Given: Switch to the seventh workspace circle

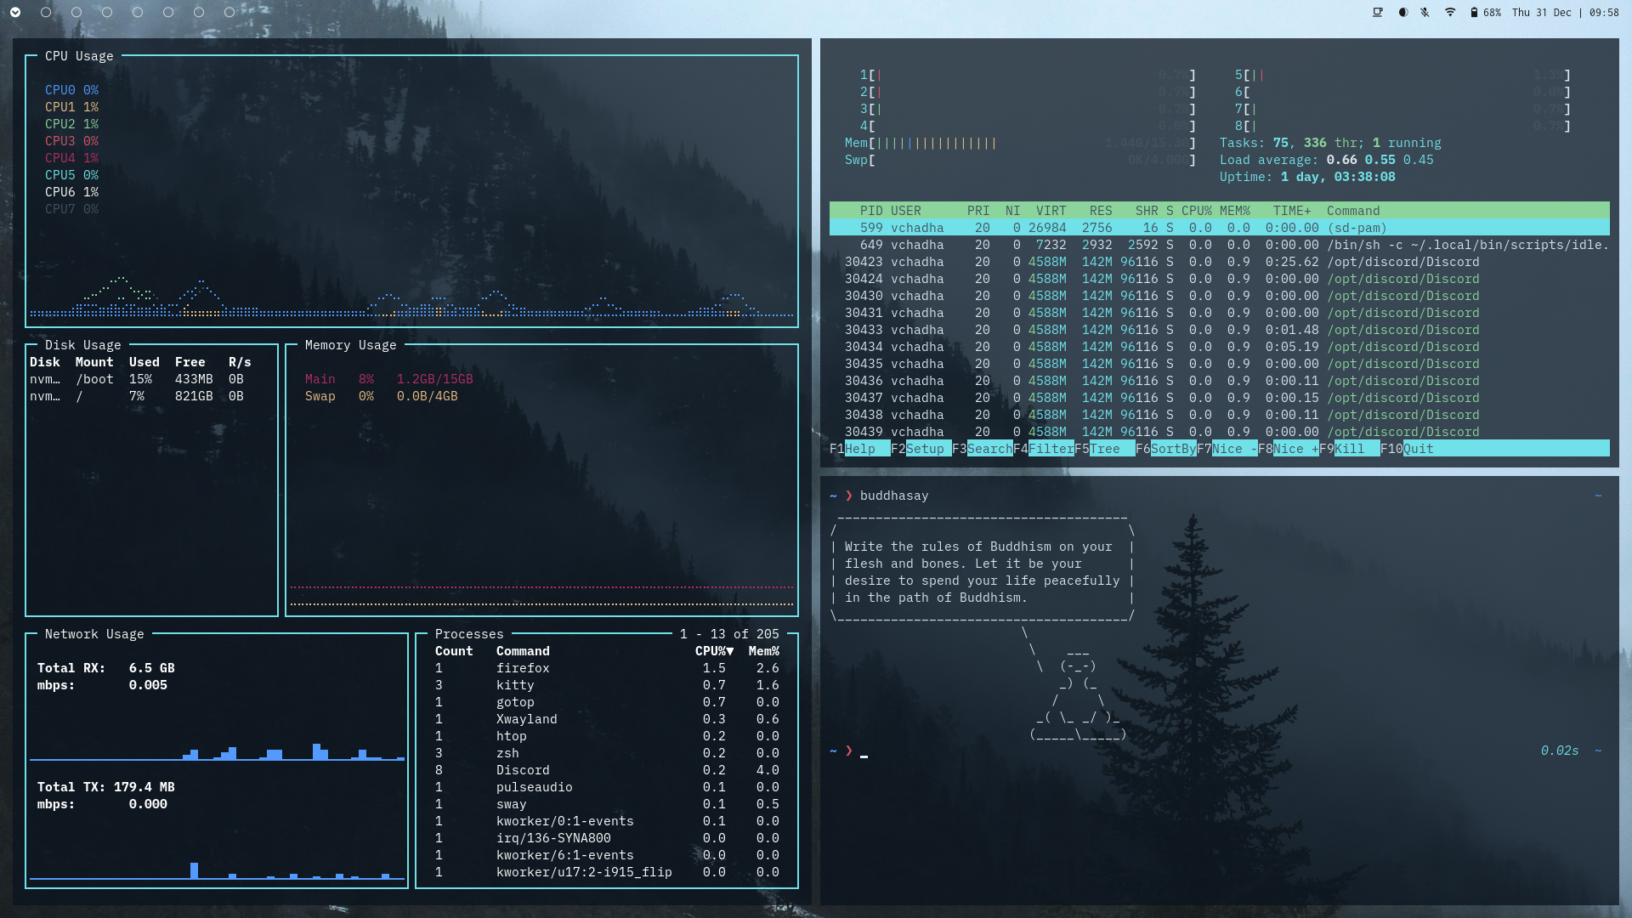Looking at the screenshot, I should 199,12.
